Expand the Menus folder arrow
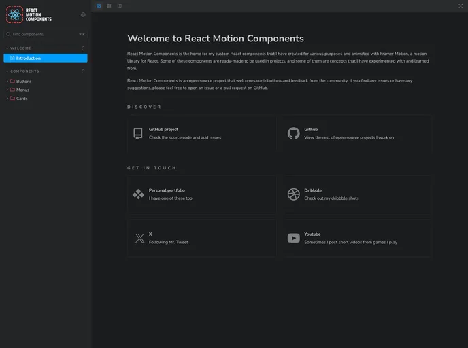 (7, 90)
